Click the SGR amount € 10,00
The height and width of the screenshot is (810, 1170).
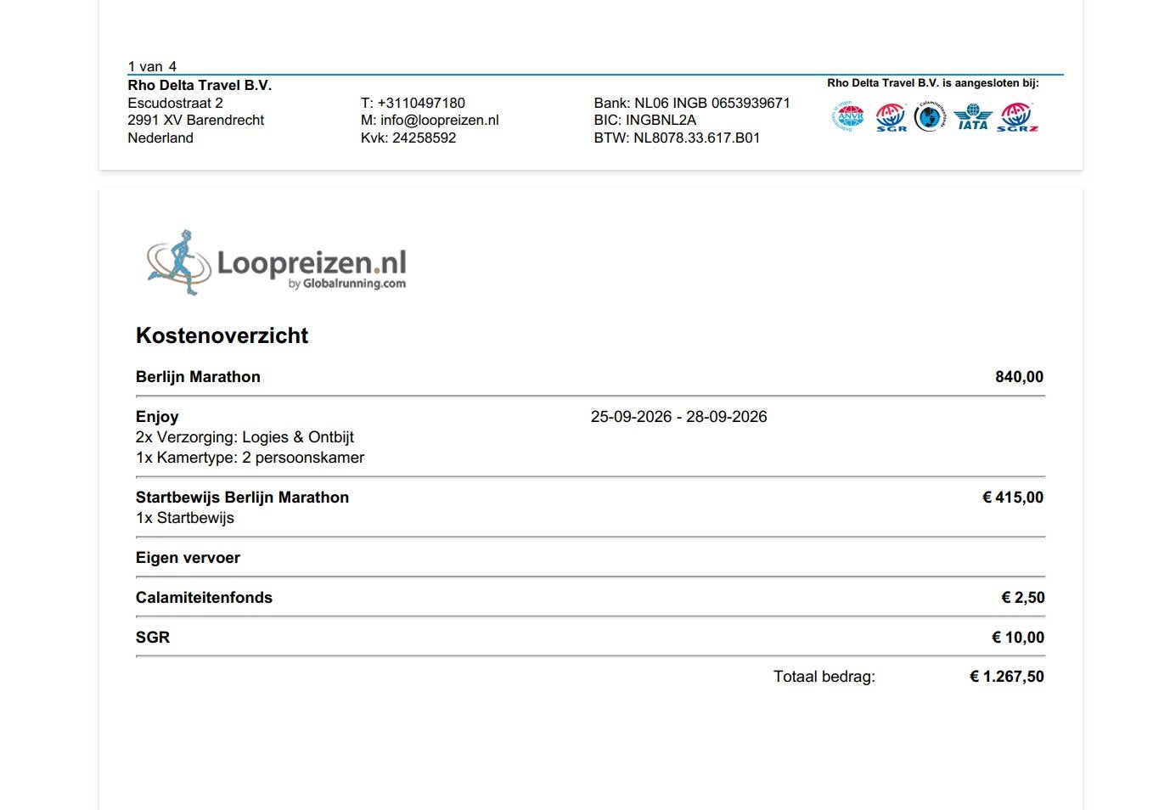pos(1018,638)
